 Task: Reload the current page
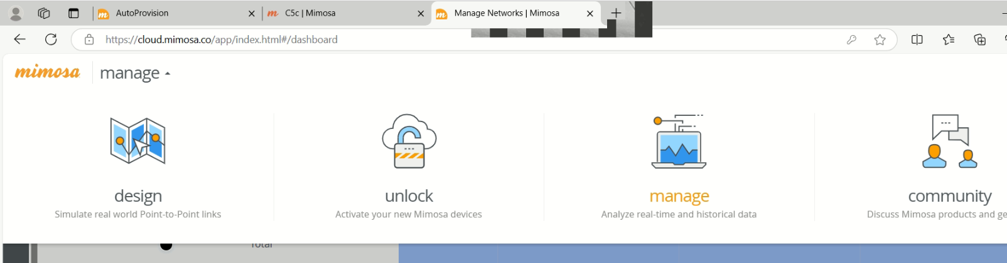[51, 39]
